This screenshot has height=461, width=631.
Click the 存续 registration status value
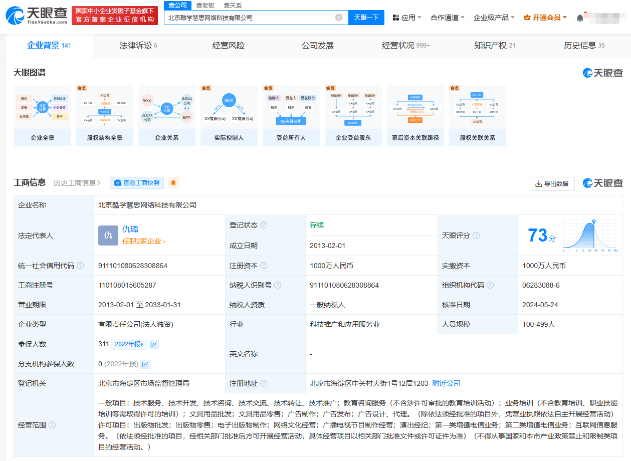(x=317, y=225)
